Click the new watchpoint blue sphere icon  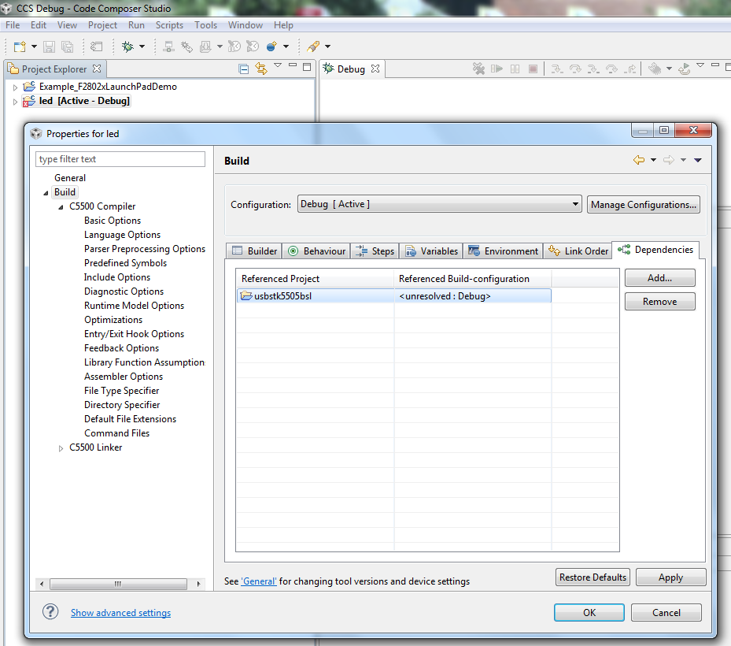pyautogui.click(x=271, y=46)
